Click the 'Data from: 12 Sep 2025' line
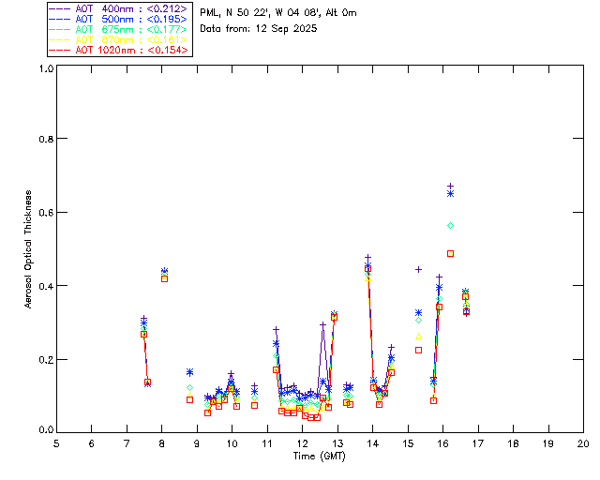Image resolution: width=600 pixels, height=480 pixels. coord(259,29)
